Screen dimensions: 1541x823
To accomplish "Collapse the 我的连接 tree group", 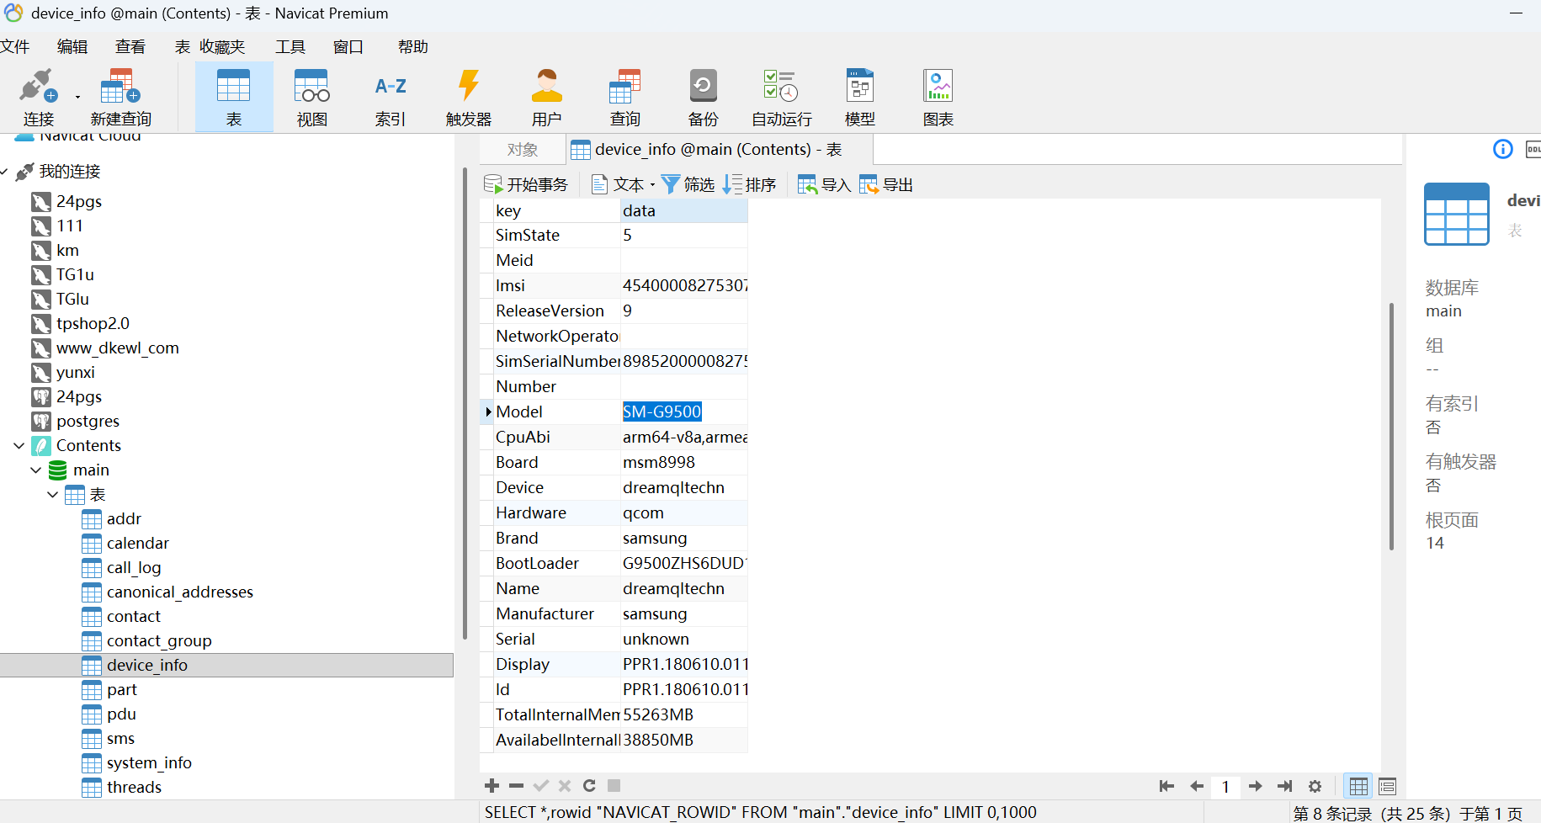I will pos(6,172).
